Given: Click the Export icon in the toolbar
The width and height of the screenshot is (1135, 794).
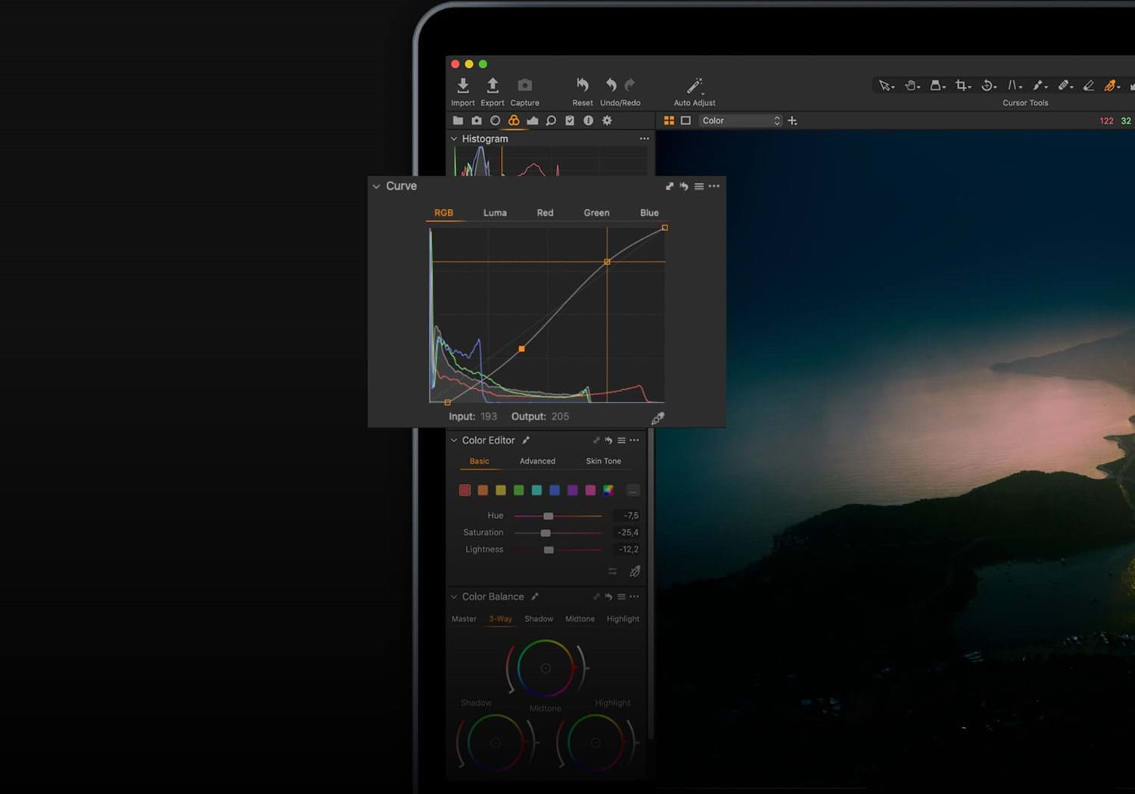Looking at the screenshot, I should tap(493, 85).
